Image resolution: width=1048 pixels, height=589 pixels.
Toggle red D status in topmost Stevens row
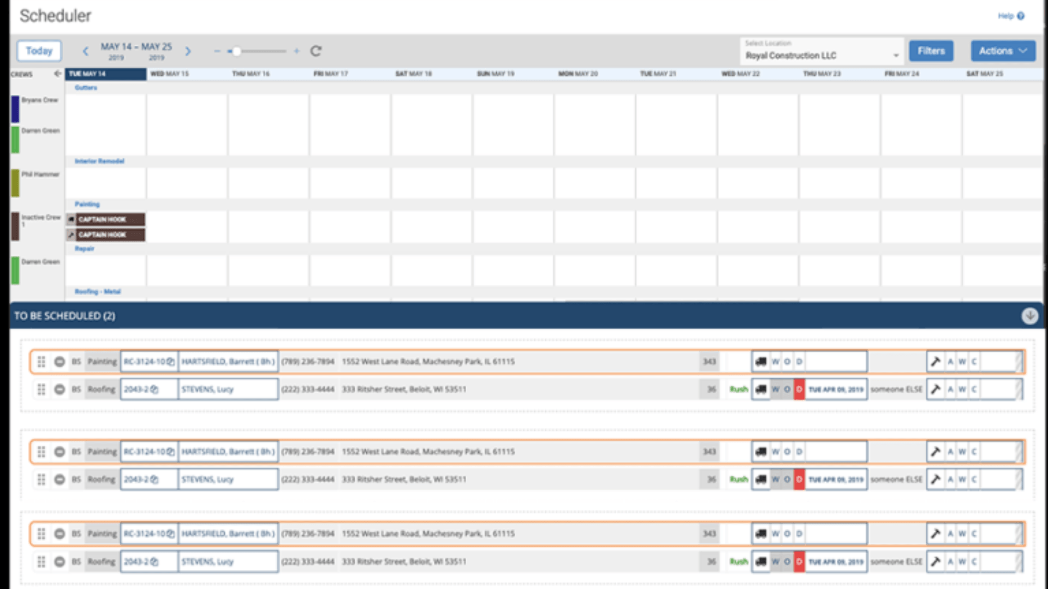tap(799, 389)
